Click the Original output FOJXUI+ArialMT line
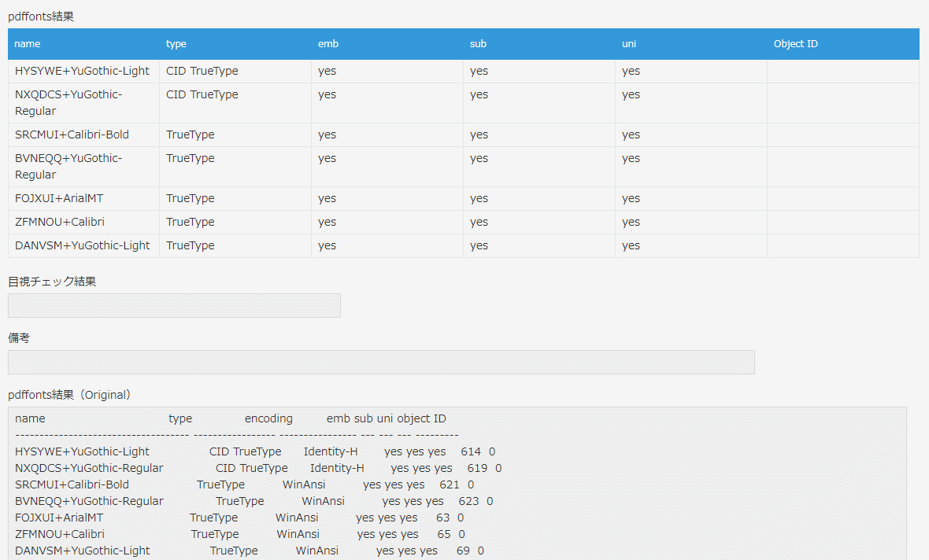Viewport: 929px width, 560px height. [x=239, y=518]
